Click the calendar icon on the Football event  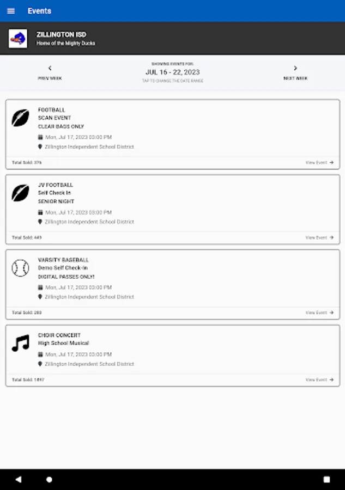coord(40,137)
